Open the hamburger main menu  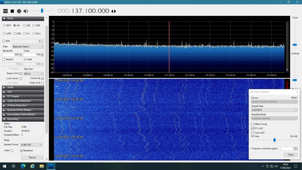5,11
